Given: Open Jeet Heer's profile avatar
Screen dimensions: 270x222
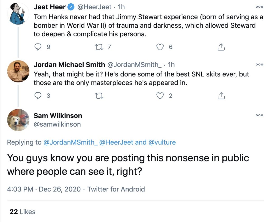Looking at the screenshot, I should tap(18, 13).
